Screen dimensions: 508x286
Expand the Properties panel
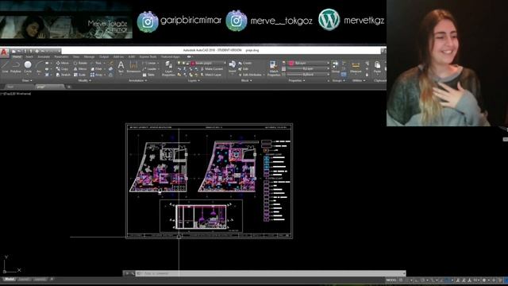coord(296,80)
